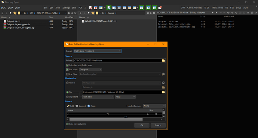Open favorites star in right pane
The width and height of the screenshot is (258, 138).
(93, 13)
